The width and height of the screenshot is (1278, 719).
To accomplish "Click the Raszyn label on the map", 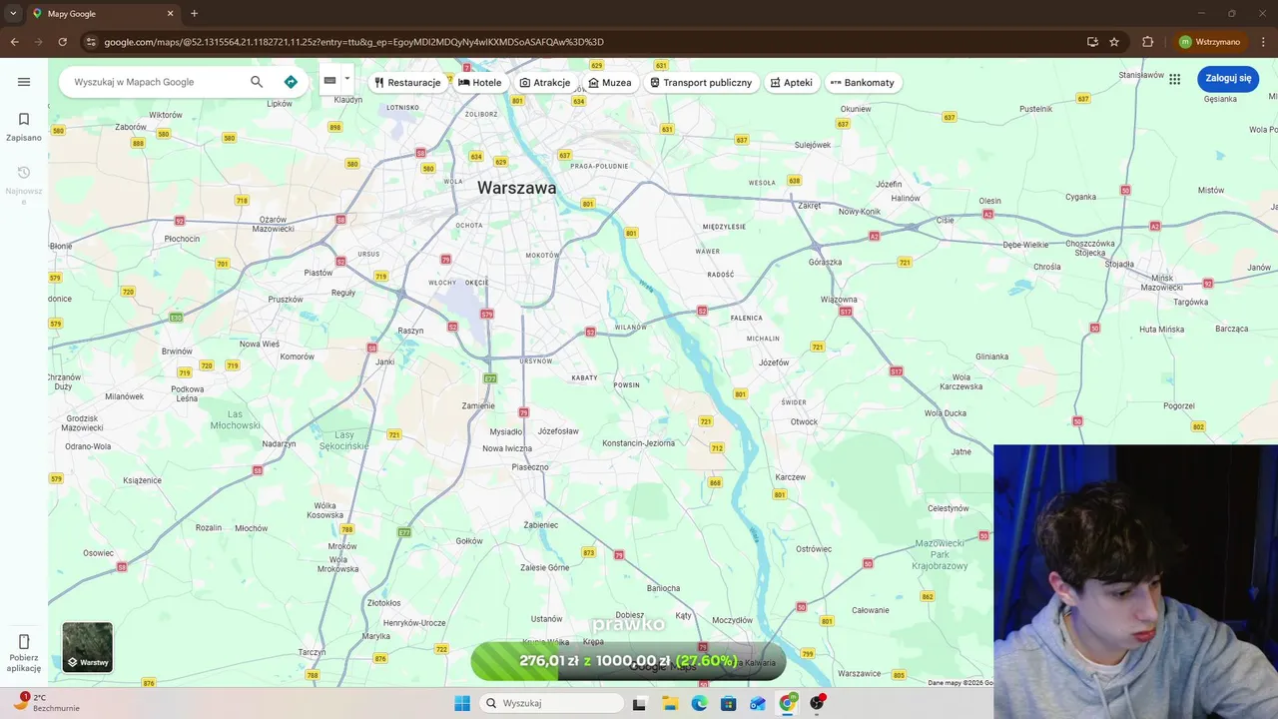I will pyautogui.click(x=410, y=331).
